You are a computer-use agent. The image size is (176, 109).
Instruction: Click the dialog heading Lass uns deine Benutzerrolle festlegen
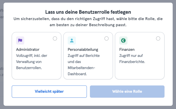pyautogui.click(x=88, y=12)
